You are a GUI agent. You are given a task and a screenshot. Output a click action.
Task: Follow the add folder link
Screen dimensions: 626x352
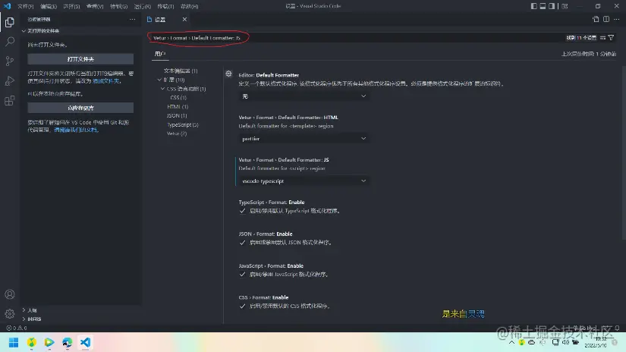pyautogui.click(x=106, y=81)
